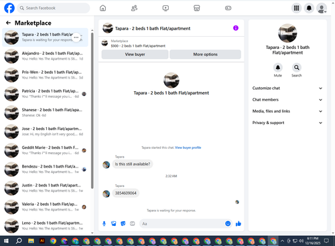Screen dimensions: 335x246
Task: Click the chat header title Tapara
Action: coord(153,28)
